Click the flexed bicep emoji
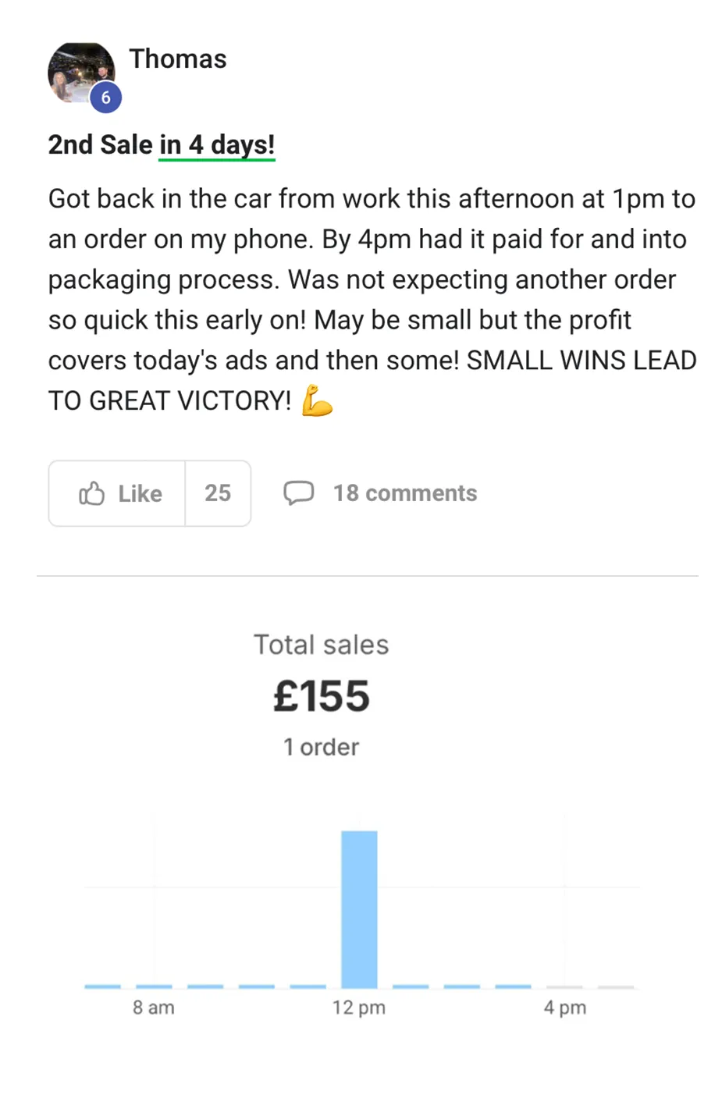This screenshot has width=722, height=1095. [317, 401]
